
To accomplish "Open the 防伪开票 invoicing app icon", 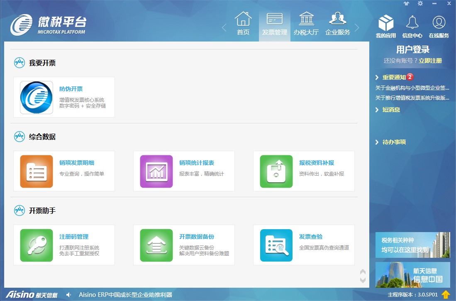I will coord(37,98).
